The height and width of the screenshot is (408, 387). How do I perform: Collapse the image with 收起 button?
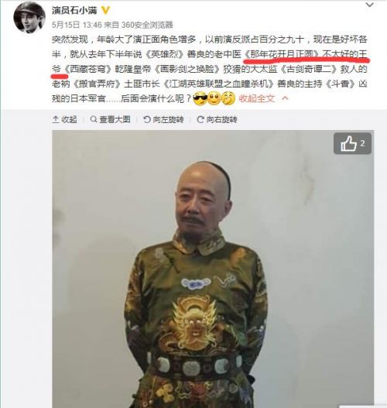[x=64, y=119]
